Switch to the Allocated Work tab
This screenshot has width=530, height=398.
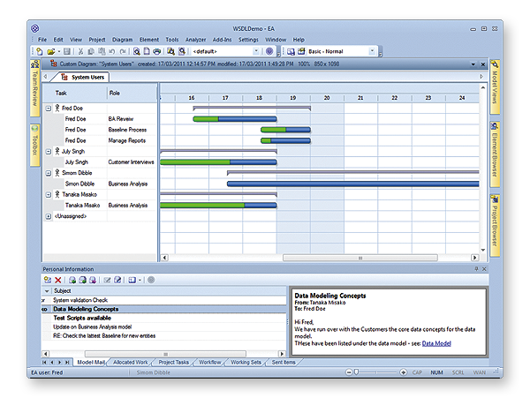tap(131, 362)
